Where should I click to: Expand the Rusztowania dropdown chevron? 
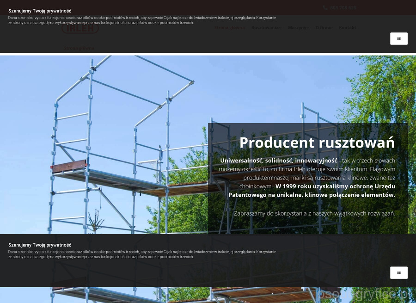[281, 28]
